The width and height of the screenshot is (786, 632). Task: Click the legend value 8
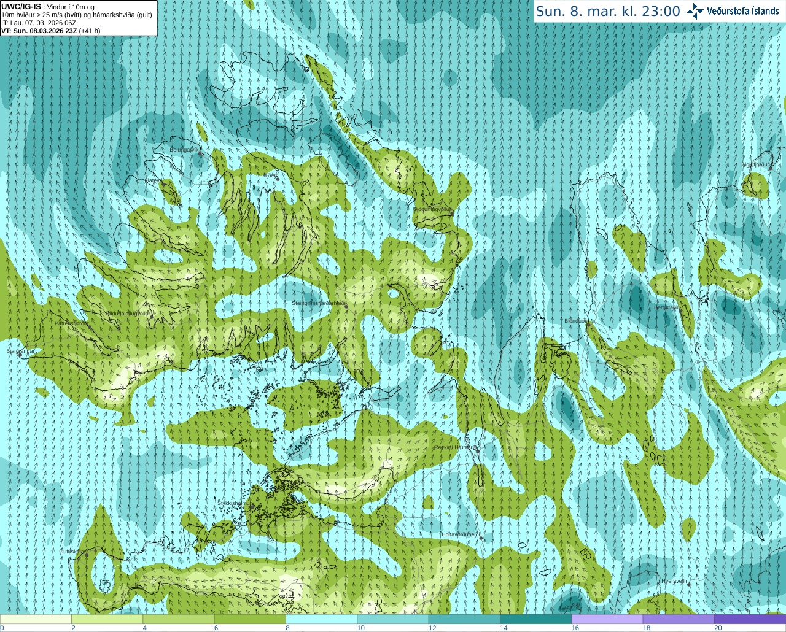pyautogui.click(x=287, y=628)
